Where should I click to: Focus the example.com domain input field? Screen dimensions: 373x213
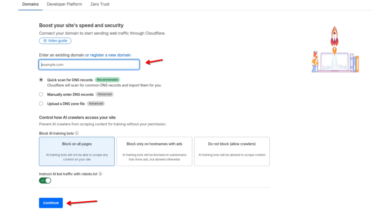tap(89, 65)
